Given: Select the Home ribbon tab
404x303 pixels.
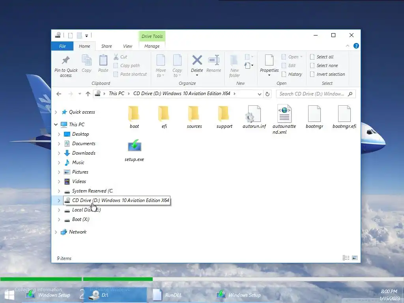Looking at the screenshot, I should point(84,46).
